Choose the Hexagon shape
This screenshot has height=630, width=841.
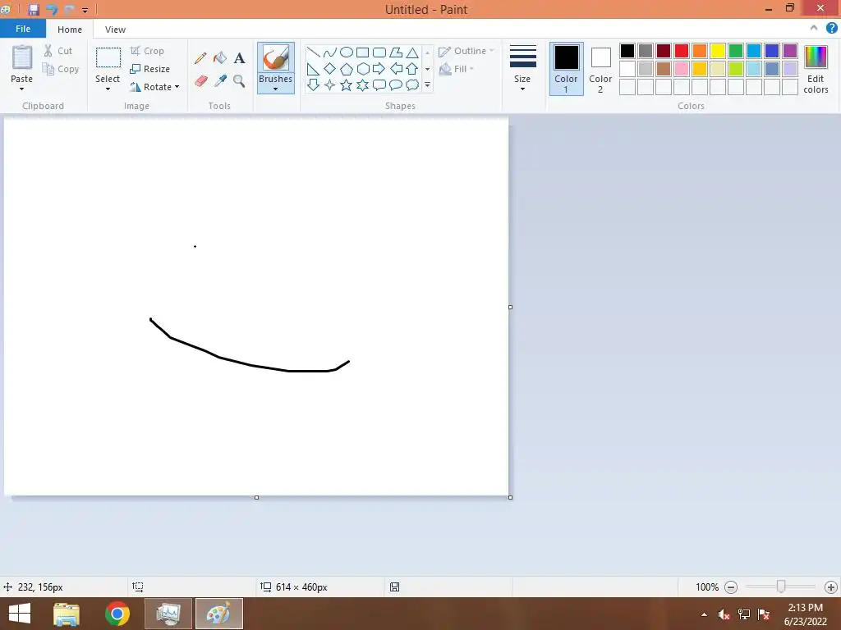click(362, 69)
